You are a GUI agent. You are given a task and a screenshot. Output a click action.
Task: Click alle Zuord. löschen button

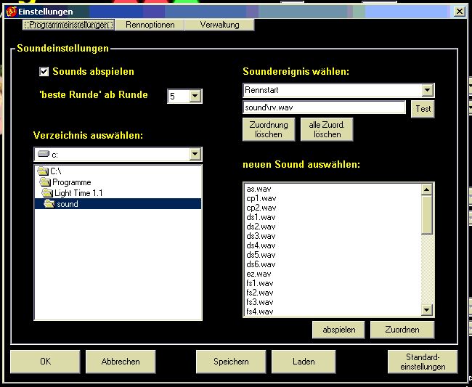pos(327,129)
